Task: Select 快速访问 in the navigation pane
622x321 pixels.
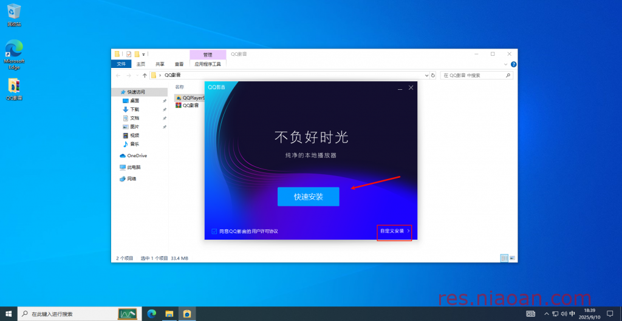Action: [140, 92]
